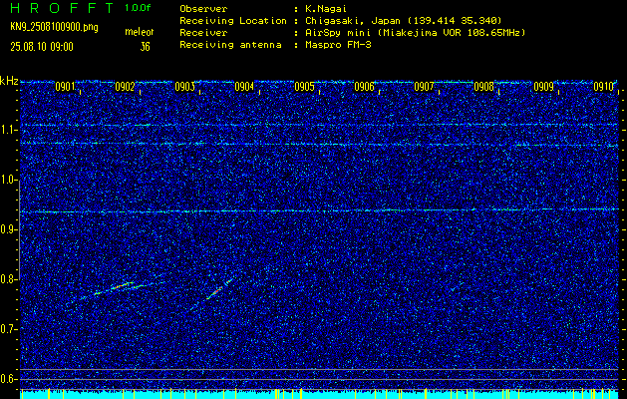The image size is (627, 399).
Task: Click the 0904 time marker
Action: click(x=244, y=87)
